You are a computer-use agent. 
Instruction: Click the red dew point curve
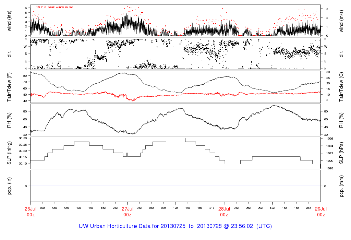point(175,95)
